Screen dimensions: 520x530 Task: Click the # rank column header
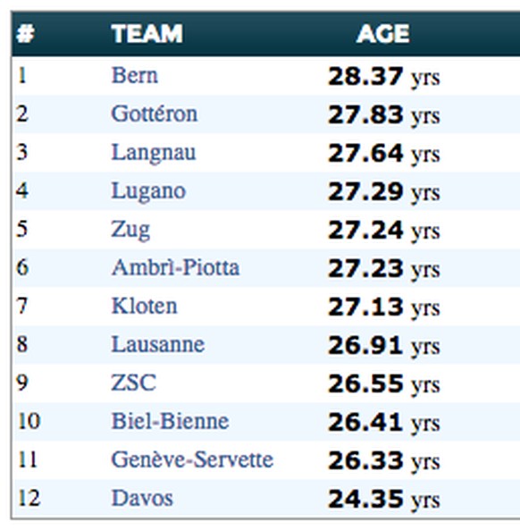click(26, 33)
